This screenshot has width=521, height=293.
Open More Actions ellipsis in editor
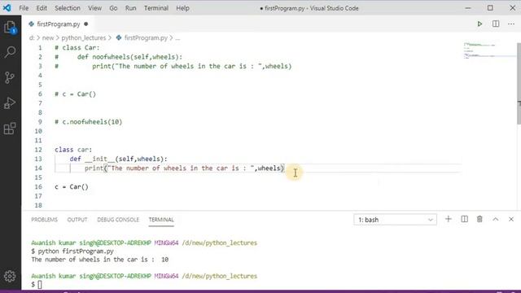pyautogui.click(x=511, y=24)
